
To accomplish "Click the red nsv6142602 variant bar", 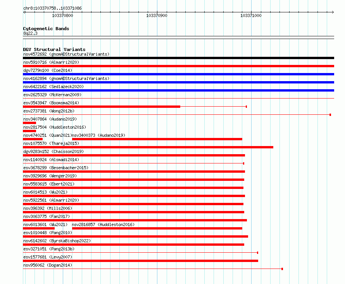I will (x=134, y=245).
